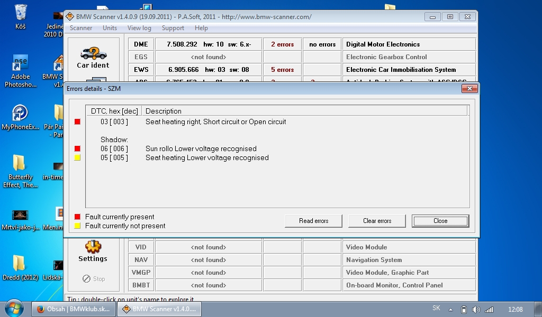Click the volume speaker tray icon

click(476, 309)
